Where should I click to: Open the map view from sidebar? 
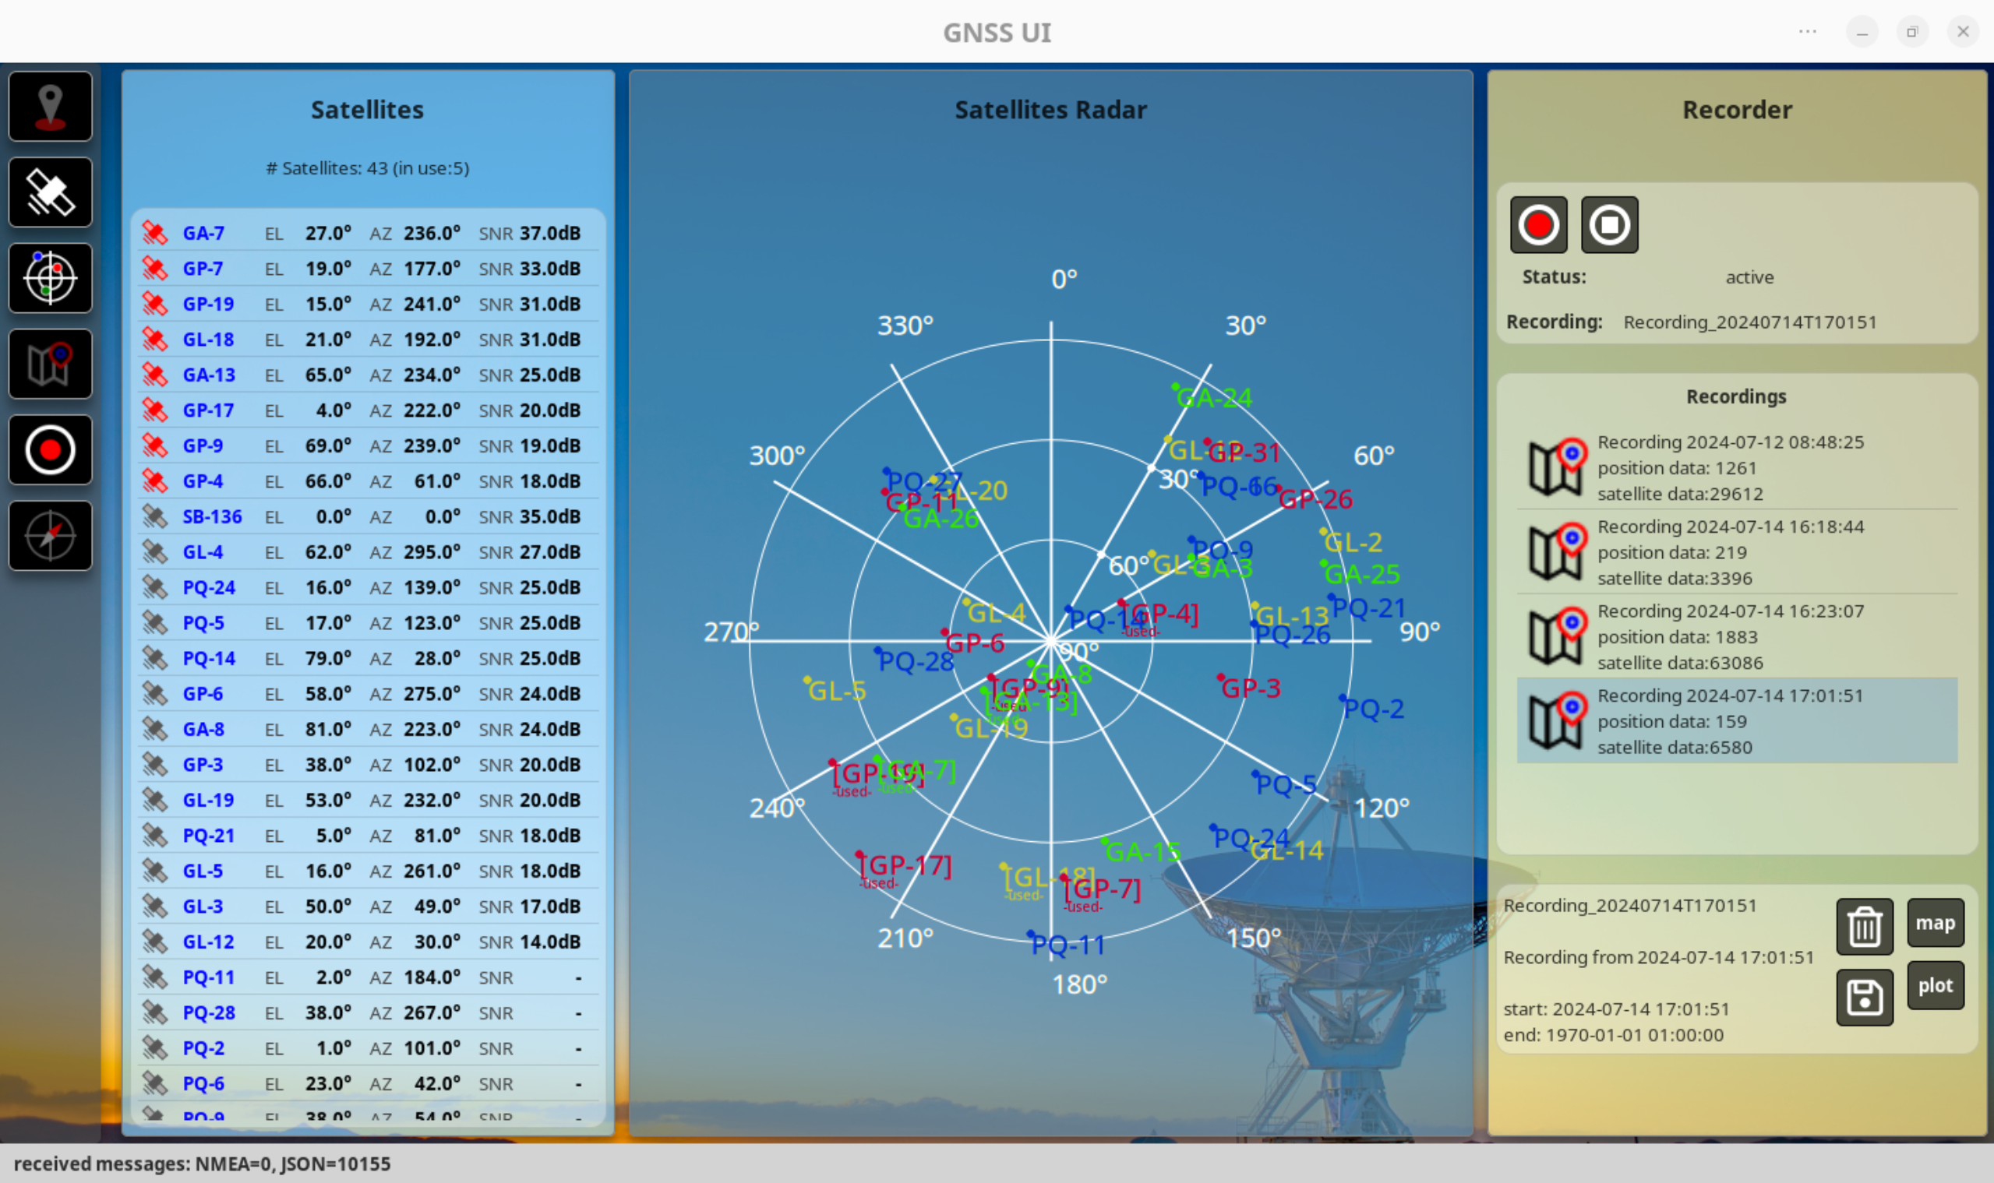[x=50, y=364]
